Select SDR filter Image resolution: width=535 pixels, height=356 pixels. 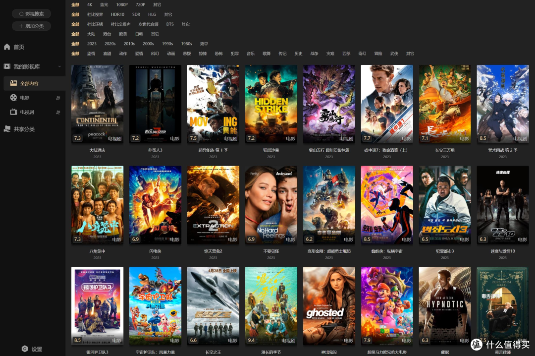click(136, 14)
